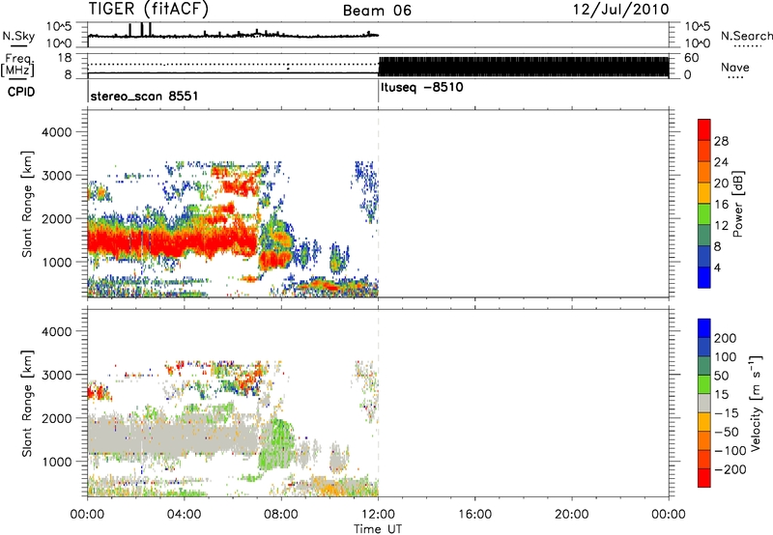This screenshot has height=535, width=773.
Task: Click the light green 12–16 dB Power swatch
Action: tap(704, 213)
